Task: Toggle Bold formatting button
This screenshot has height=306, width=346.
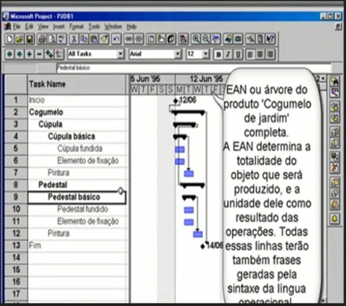Action: point(219,54)
